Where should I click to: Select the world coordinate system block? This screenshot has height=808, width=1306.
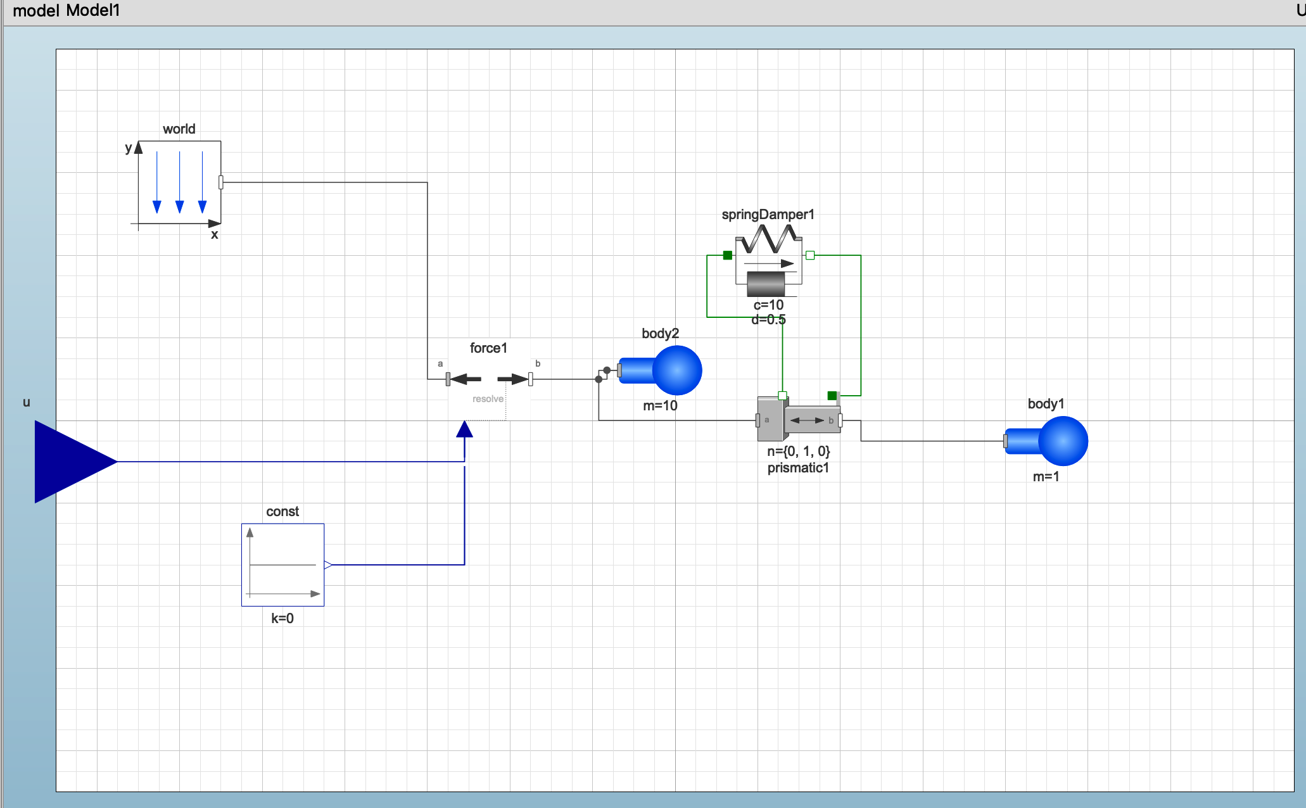tap(179, 182)
